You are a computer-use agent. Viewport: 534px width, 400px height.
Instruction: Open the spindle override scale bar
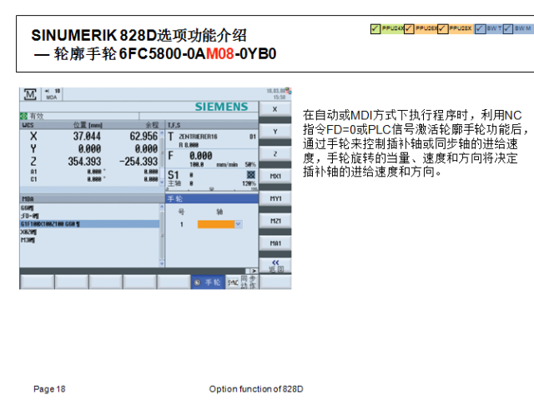point(212,189)
